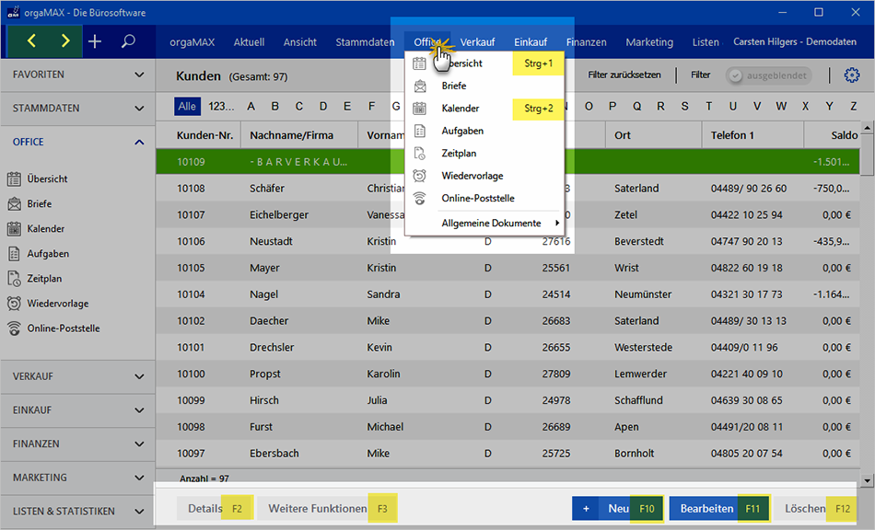
Task: Open settings gear above customer table
Action: (x=852, y=75)
